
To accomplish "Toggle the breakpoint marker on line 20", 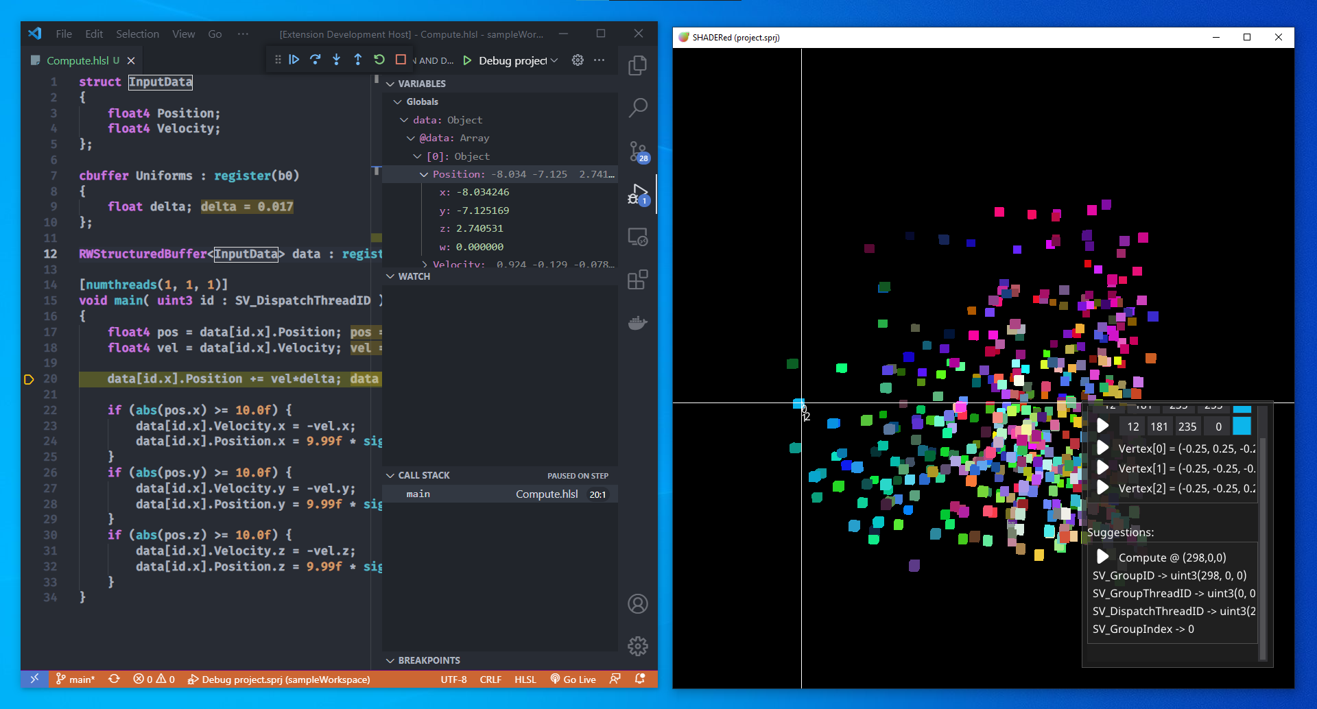I will pos(29,378).
